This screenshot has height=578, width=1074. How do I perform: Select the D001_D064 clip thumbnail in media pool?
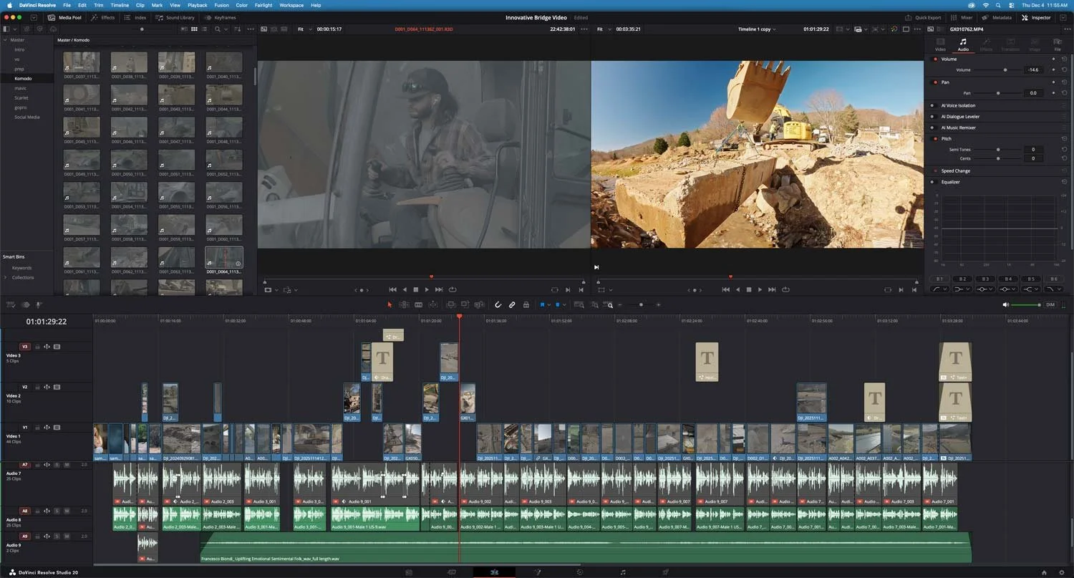click(x=223, y=257)
